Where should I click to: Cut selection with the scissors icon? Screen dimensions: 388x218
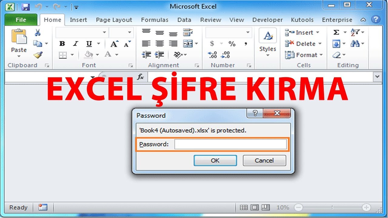coord(38,32)
